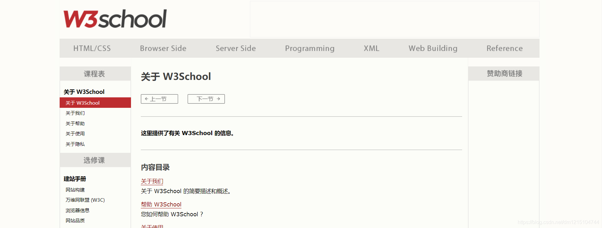Image resolution: width=602 pixels, height=228 pixels.
Task: Open 浏览器信息 in the sidebar
Action: pyautogui.click(x=77, y=210)
